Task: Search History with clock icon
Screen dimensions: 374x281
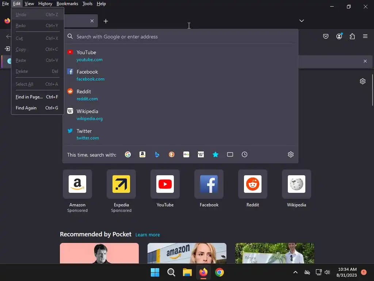Action: 244,155
